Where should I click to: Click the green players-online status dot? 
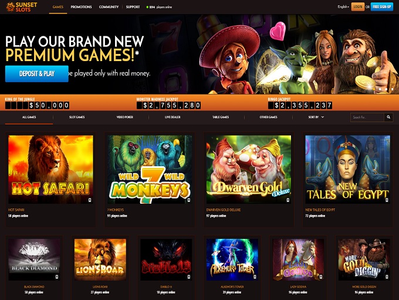point(147,7)
